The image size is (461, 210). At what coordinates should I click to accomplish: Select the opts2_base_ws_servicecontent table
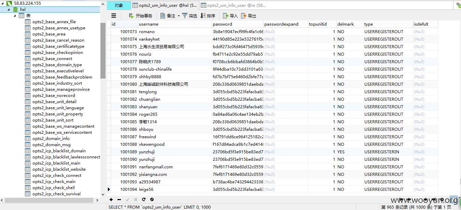[x=62, y=132]
